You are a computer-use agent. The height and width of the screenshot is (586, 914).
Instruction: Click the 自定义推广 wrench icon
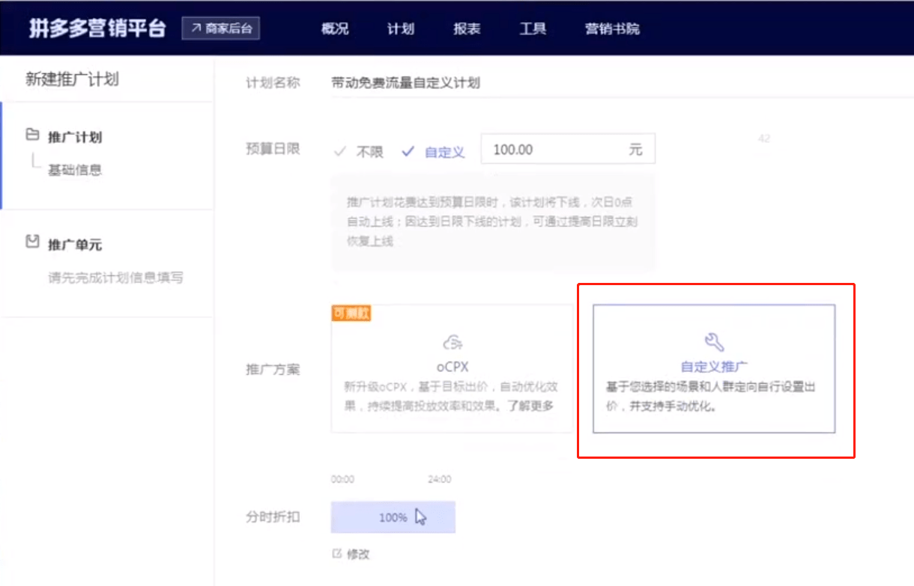point(715,342)
